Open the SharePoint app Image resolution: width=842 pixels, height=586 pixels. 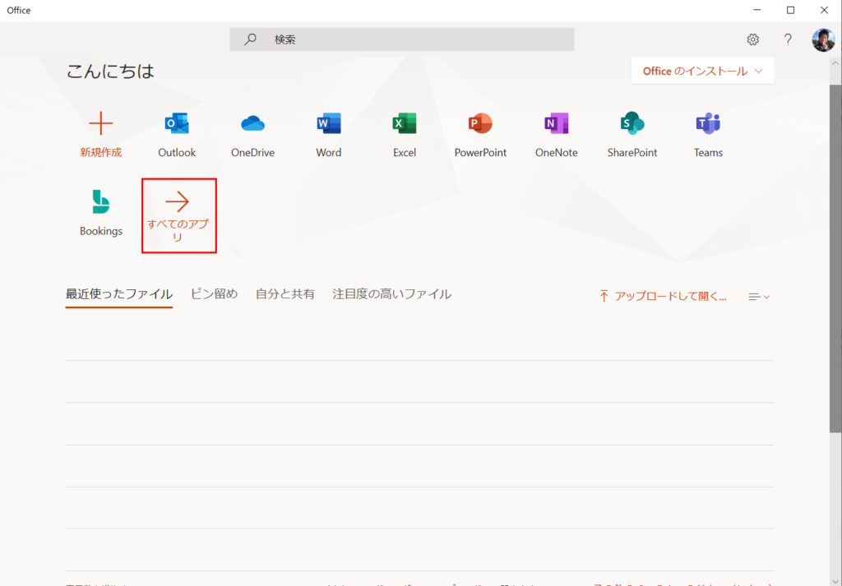pyautogui.click(x=632, y=124)
